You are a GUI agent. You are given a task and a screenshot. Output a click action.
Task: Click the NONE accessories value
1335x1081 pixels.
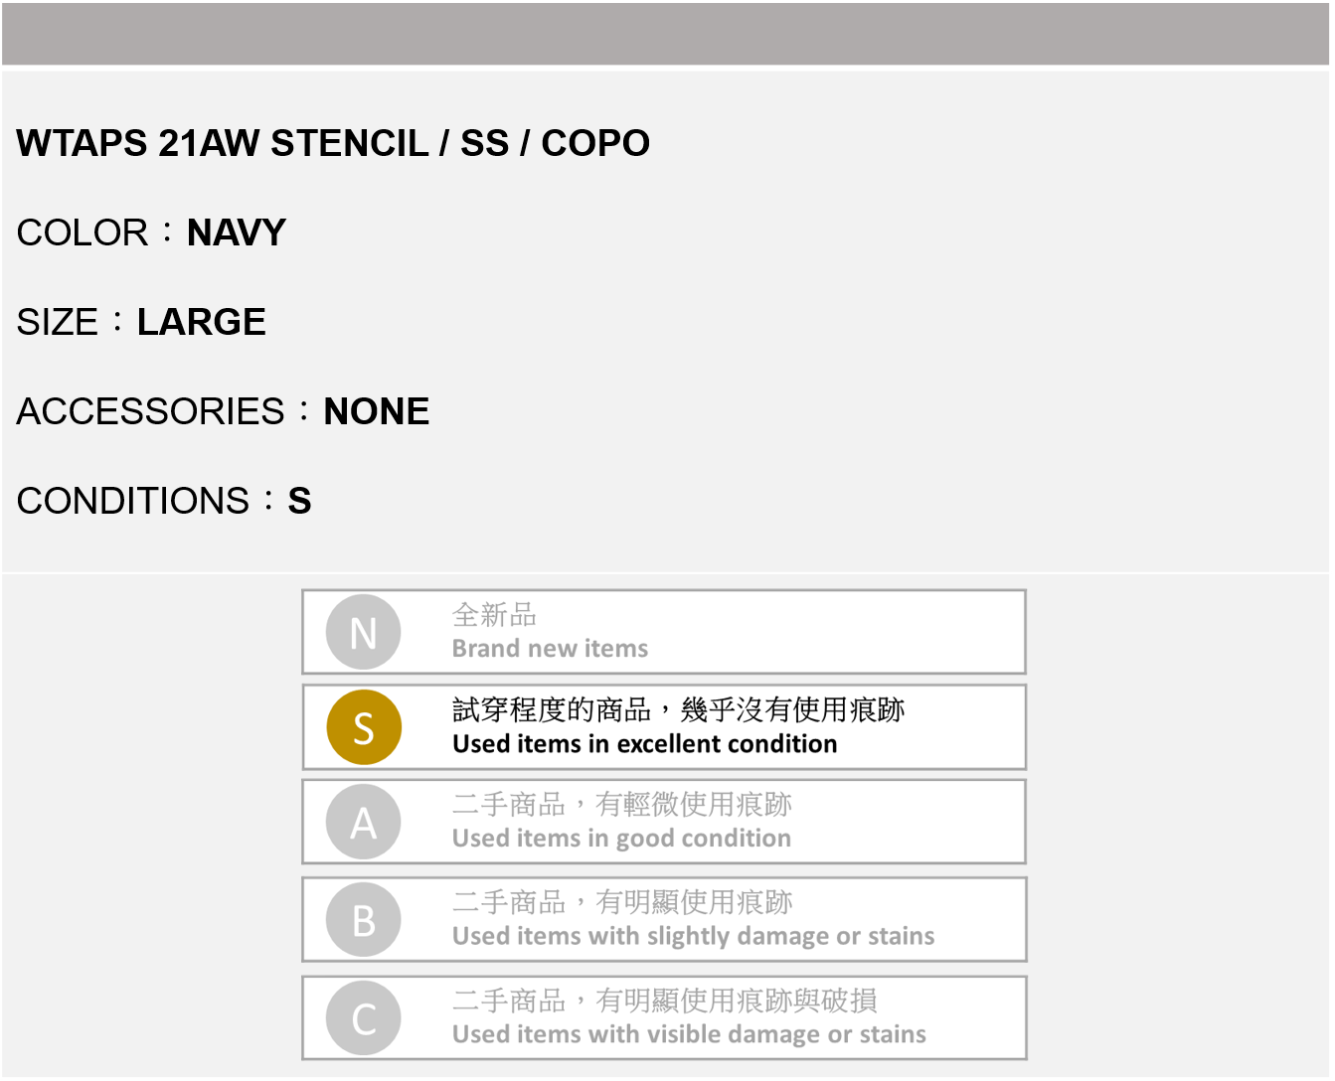click(377, 412)
